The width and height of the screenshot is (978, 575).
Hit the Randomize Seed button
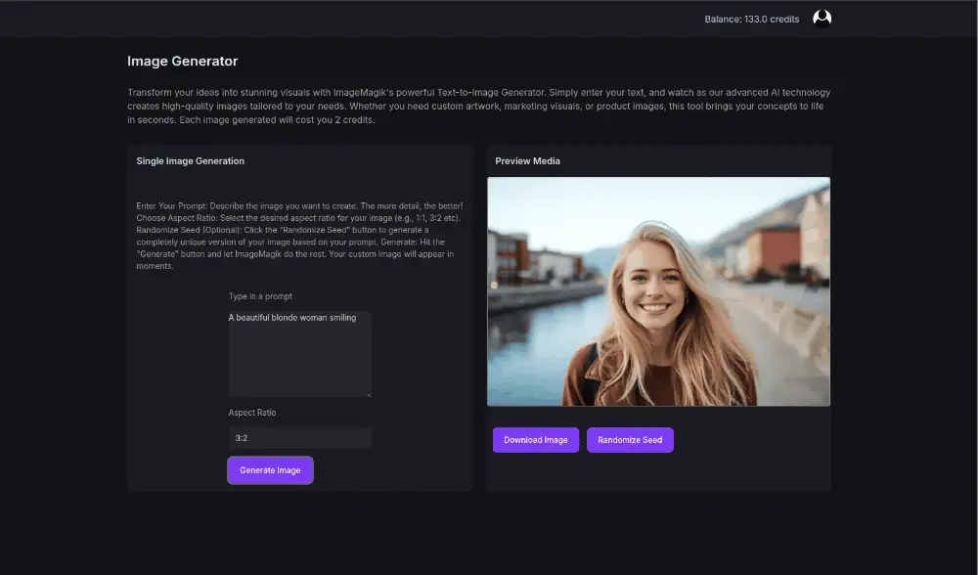(x=630, y=440)
